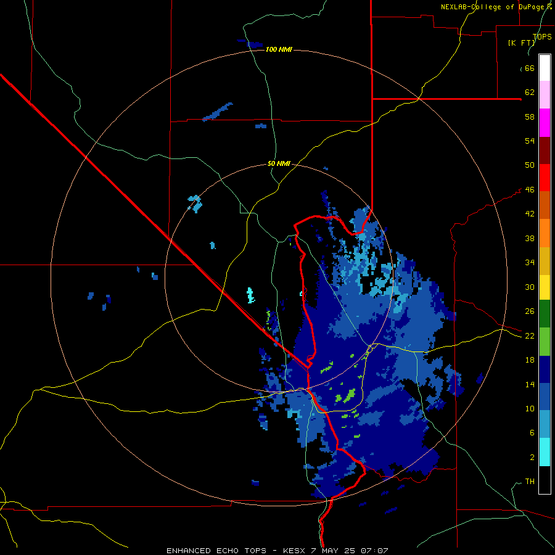Click the 'TOPS' legend heading
Viewport: 555px width, 555px height.
[x=542, y=37]
